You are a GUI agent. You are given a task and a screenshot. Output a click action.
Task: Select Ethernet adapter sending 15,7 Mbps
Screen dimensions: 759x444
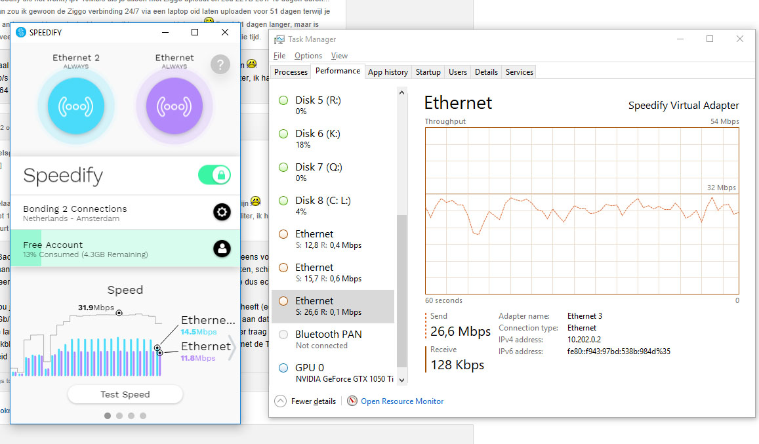coord(333,273)
